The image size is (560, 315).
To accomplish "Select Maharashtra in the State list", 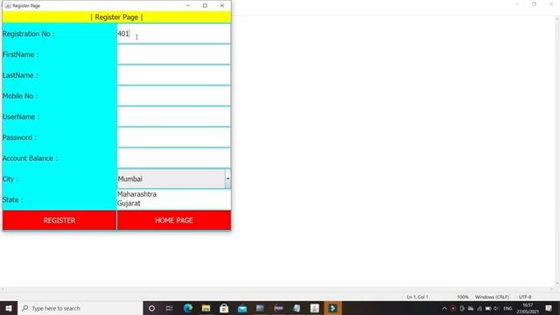I will click(x=136, y=194).
